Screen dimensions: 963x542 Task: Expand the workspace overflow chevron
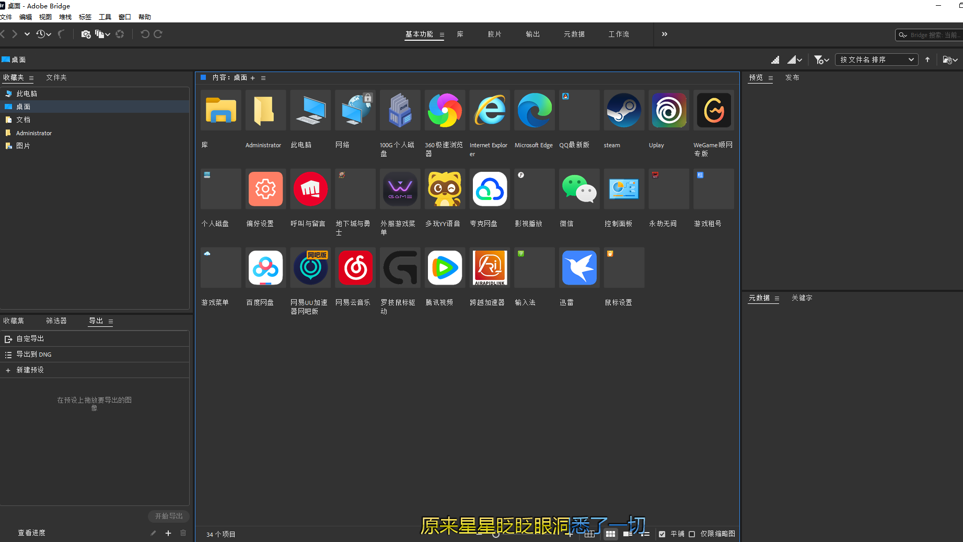664,34
